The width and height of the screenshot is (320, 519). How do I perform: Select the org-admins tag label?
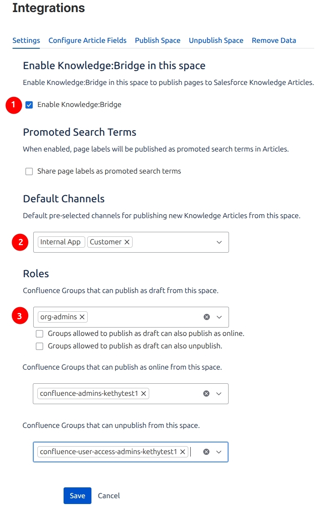(x=59, y=317)
